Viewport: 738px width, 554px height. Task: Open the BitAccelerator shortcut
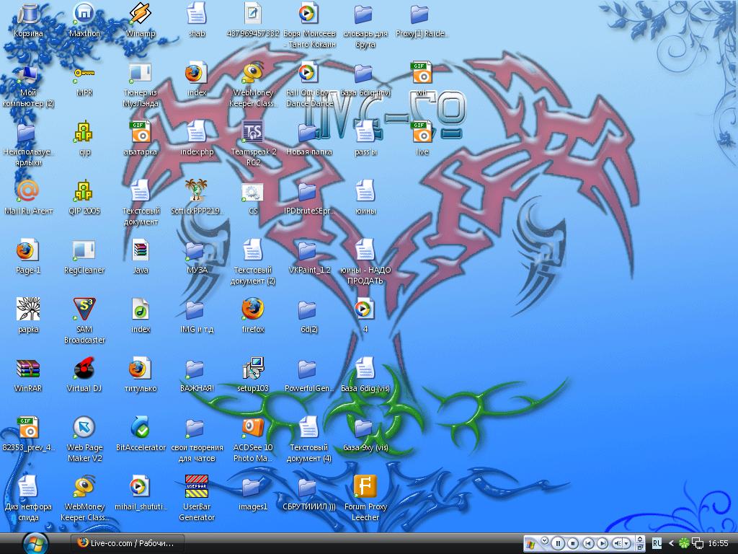click(141, 428)
